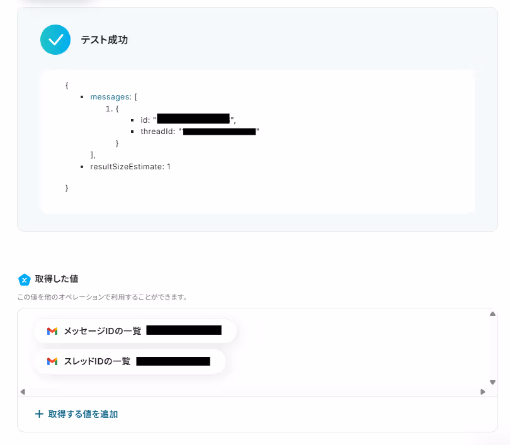The height and width of the screenshot is (445, 510).
Task: Click the scroll up arrow in values panel
Action: (492, 313)
